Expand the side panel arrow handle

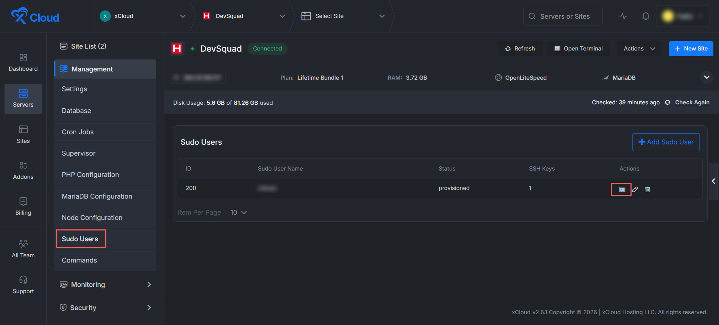713,181
